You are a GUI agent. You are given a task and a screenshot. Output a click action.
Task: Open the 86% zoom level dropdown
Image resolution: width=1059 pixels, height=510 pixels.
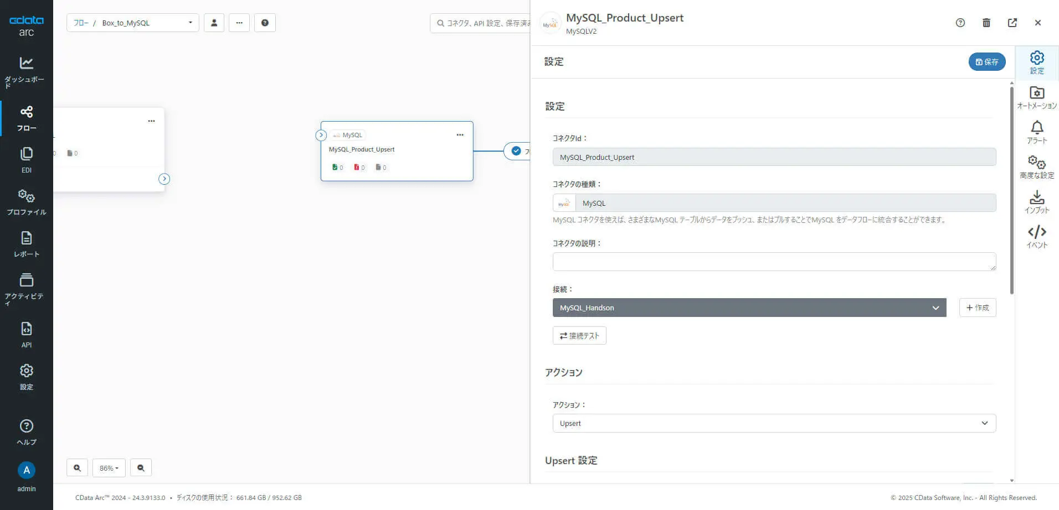[109, 468]
